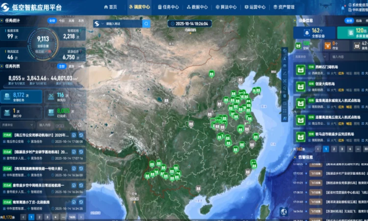Viewport: 368px width, 221px height.
Task: Click the 创业大街机场 device icon
Action: pyautogui.click(x=301, y=86)
